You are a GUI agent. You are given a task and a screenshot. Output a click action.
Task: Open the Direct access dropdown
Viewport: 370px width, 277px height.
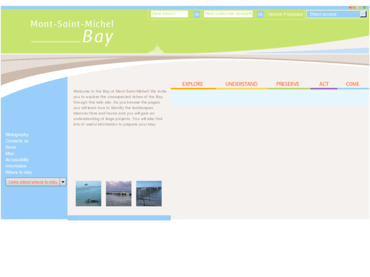tap(336, 14)
